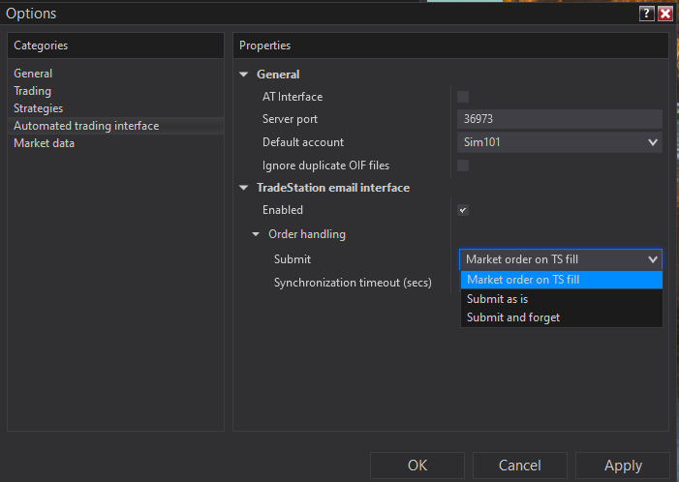Viewport: 679px width, 482px height.
Task: Select Submit as is option
Action: click(497, 299)
